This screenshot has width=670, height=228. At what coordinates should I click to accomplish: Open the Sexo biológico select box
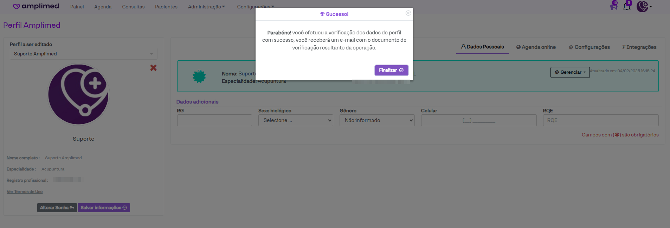[295, 120]
